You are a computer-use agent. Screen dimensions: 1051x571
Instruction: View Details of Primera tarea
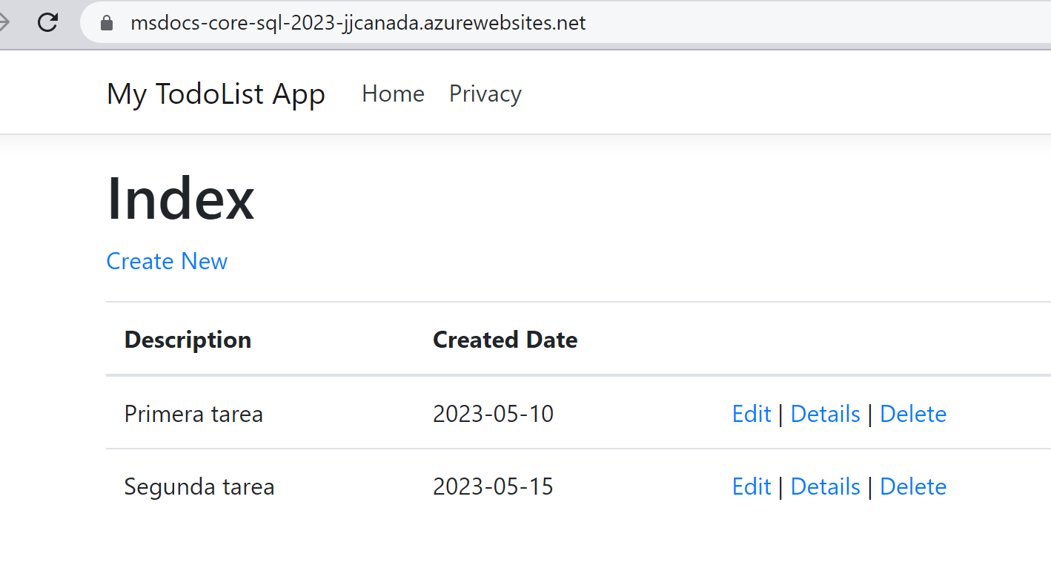point(825,414)
